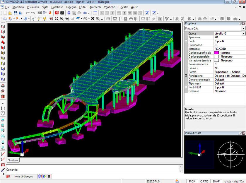Click the magenta Carico superficiale color swatch
This screenshot has height=183, width=246.
click(216, 53)
